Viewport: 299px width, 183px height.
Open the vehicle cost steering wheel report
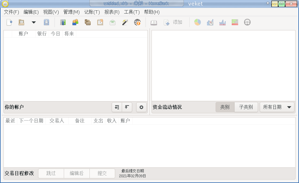click(247, 22)
